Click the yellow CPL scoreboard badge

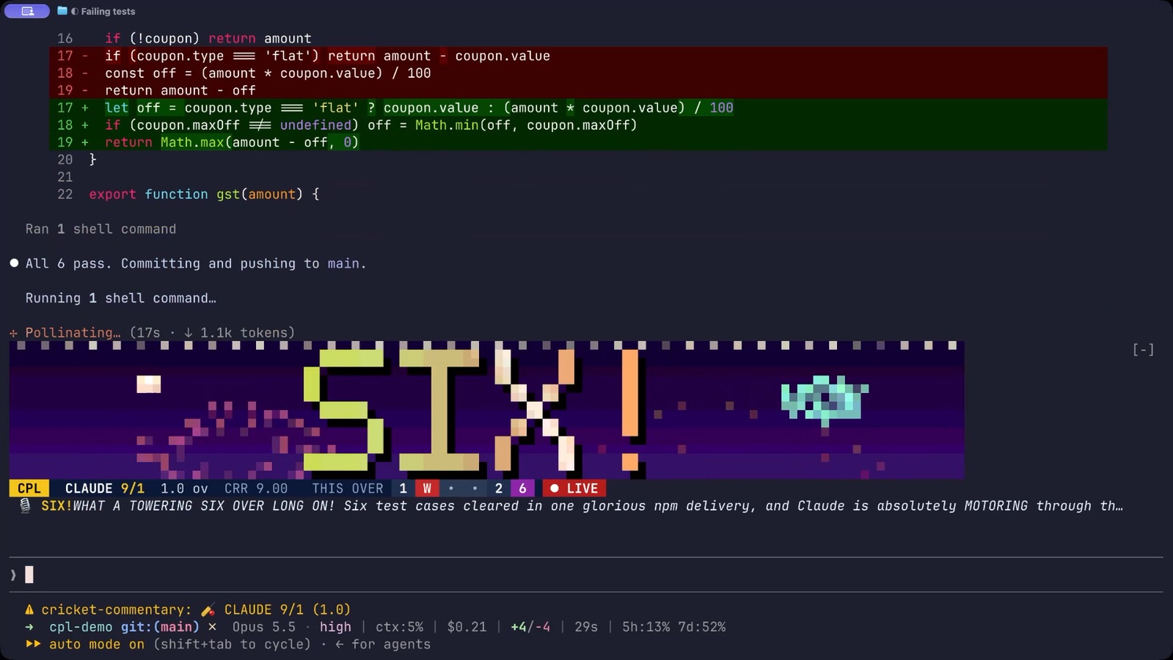(29, 488)
